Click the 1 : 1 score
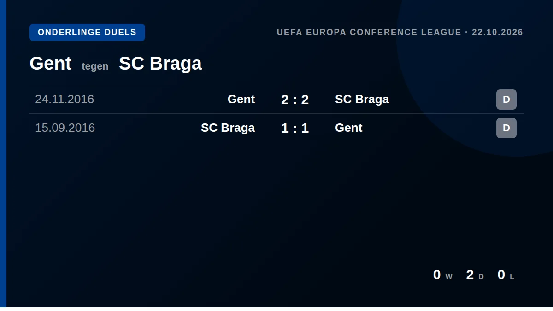The width and height of the screenshot is (553, 311). tap(295, 128)
